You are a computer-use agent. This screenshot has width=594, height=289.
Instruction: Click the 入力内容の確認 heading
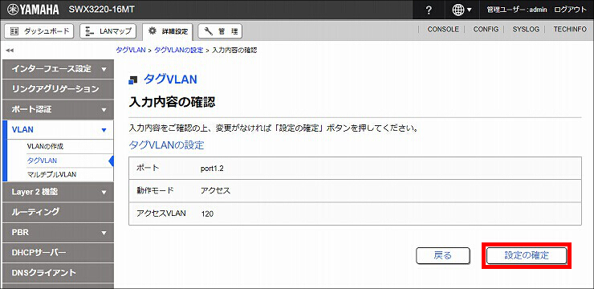[172, 102]
